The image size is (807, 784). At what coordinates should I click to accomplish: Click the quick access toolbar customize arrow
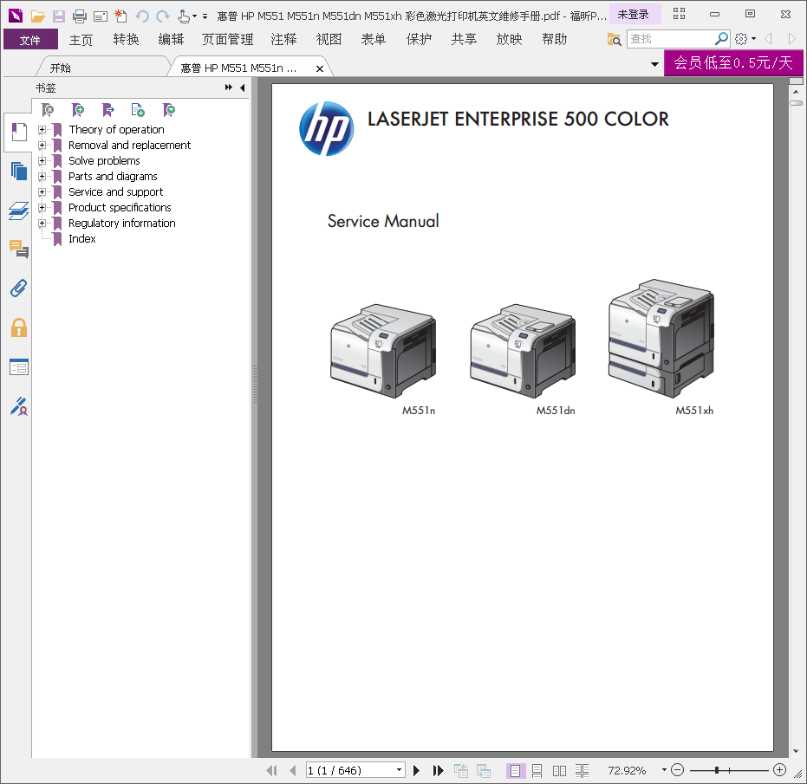click(205, 16)
